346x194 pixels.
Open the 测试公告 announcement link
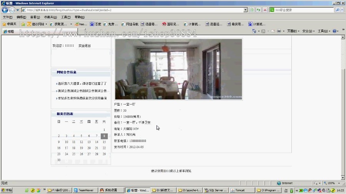tap(82, 91)
